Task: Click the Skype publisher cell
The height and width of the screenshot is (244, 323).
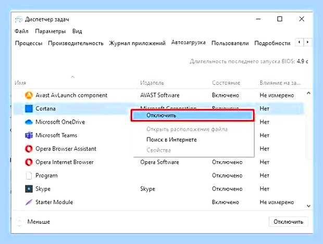Action: [x=147, y=189]
